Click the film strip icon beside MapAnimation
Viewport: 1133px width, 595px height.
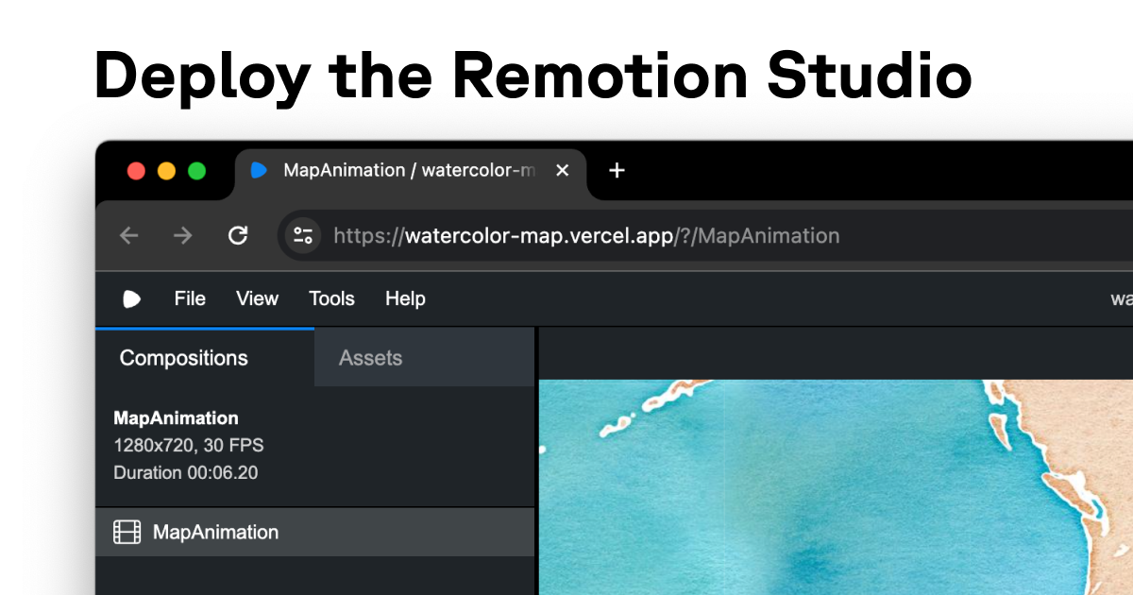[127, 533]
